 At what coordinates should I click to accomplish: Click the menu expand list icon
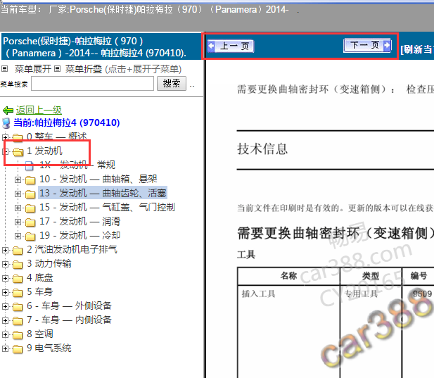point(5,69)
